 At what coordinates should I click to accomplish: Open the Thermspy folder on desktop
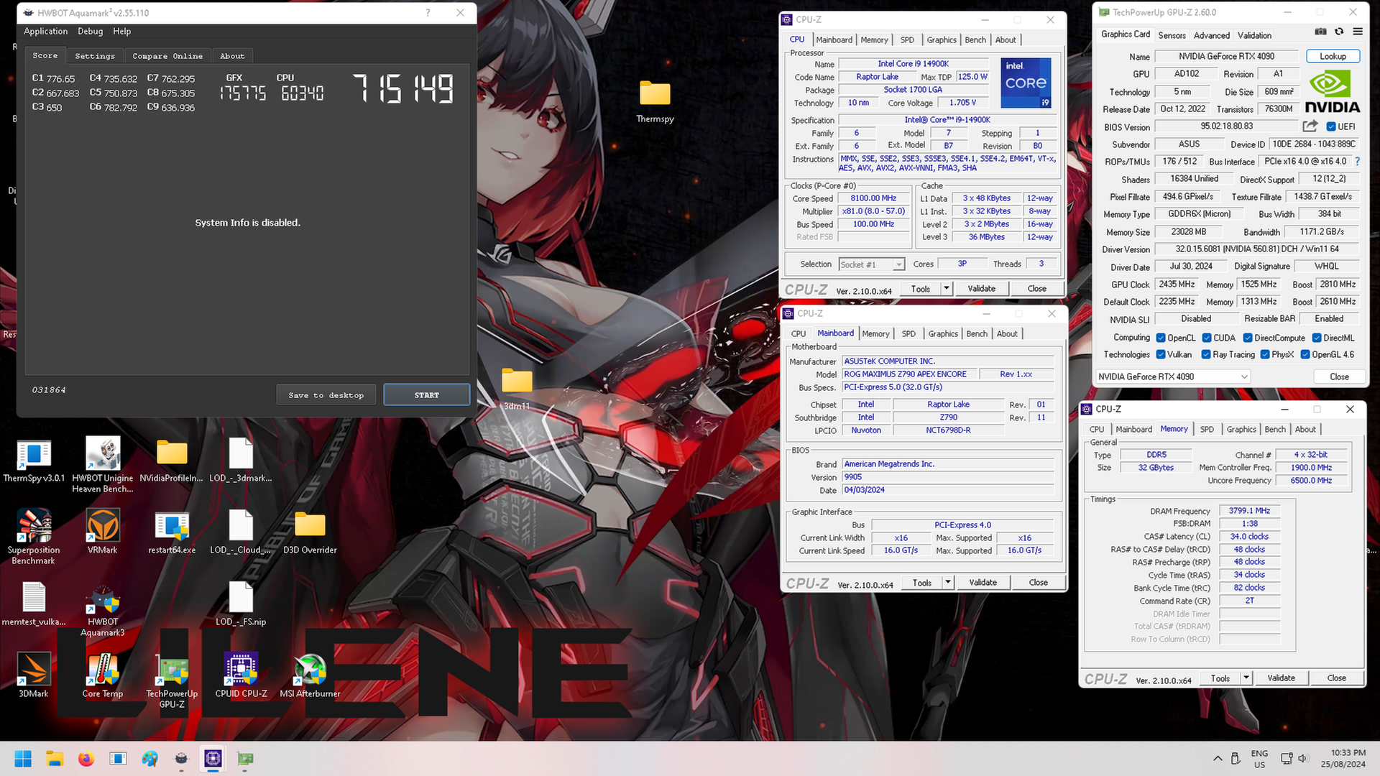click(x=655, y=101)
